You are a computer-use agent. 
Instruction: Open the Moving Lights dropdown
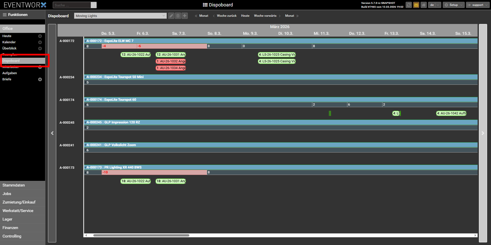pyautogui.click(x=120, y=16)
